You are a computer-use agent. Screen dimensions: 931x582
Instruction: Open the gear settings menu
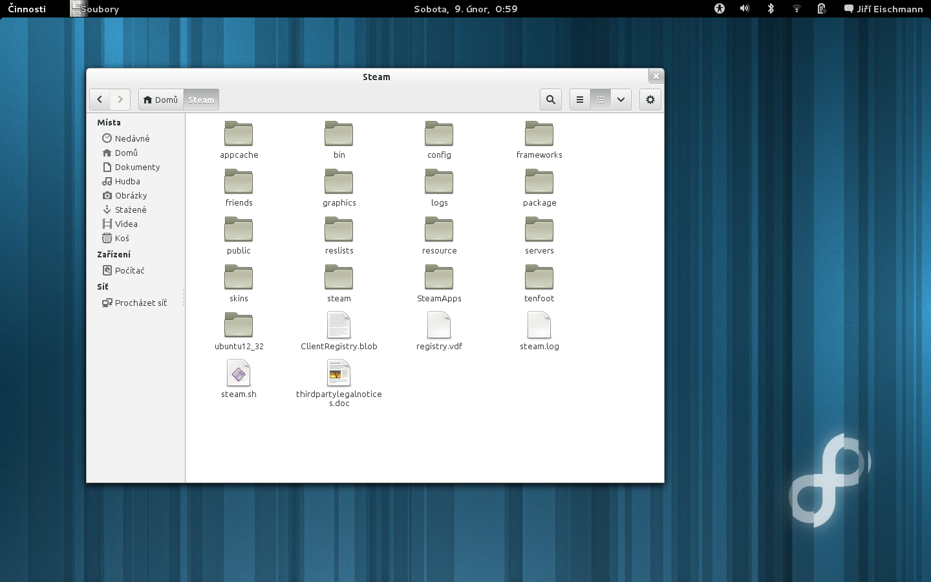[x=650, y=100]
